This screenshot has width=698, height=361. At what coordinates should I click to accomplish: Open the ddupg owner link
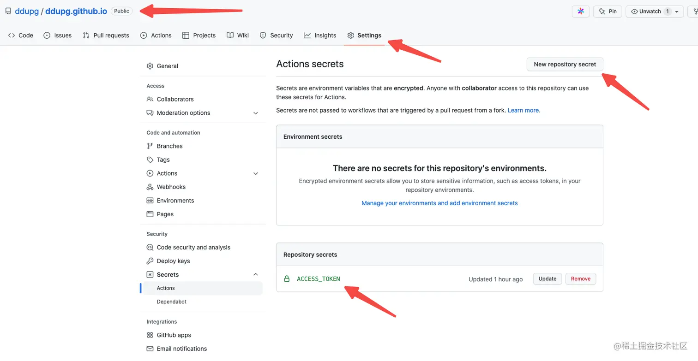coord(27,11)
